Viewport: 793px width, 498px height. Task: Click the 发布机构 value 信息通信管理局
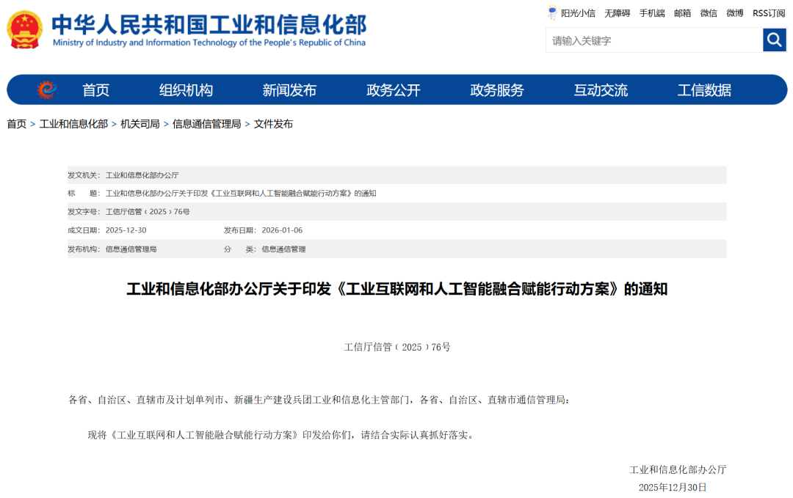131,249
